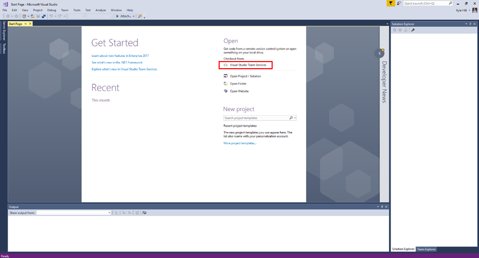
Task: Open the Toolbox side tab
Action: (x=4, y=48)
